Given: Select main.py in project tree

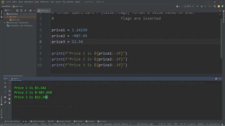Looking at the screenshot, I should point(14,20).
